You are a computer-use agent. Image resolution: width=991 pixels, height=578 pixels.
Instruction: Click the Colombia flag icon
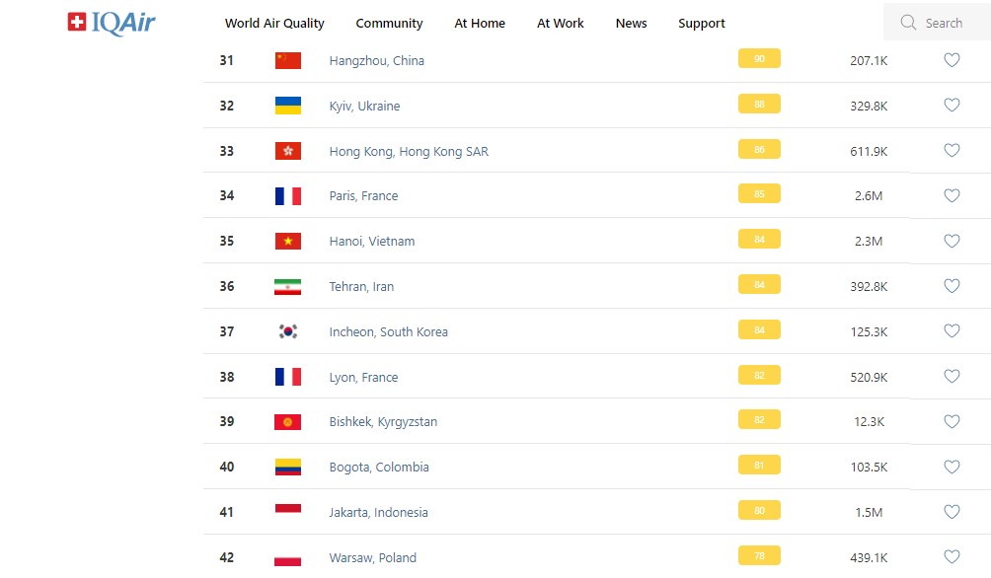287,467
